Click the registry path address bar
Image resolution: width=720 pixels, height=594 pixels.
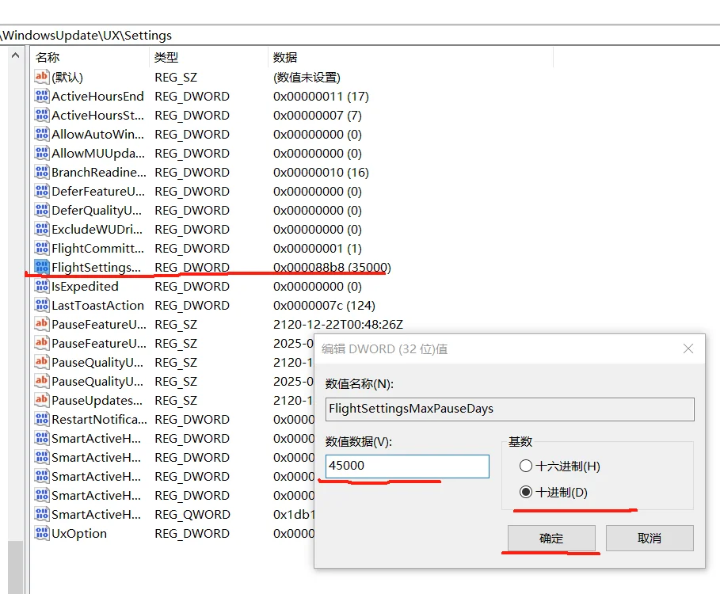360,36
